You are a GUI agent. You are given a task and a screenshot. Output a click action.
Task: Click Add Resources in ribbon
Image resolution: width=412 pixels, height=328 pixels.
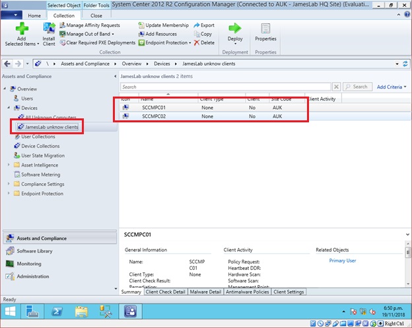[x=158, y=34]
